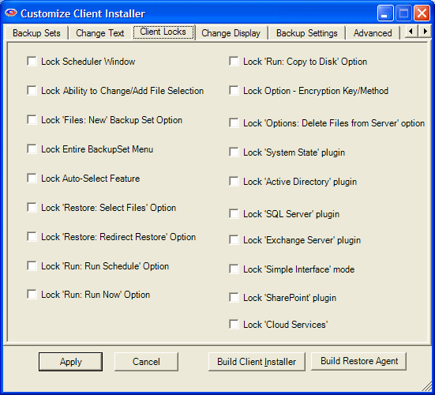435x395 pixels.
Task: Toggle Lock Option - Encryption Key/Method
Action: [234, 91]
